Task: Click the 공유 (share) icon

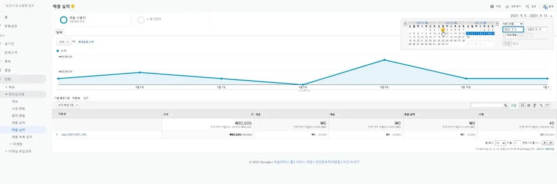Action: tap(527, 7)
